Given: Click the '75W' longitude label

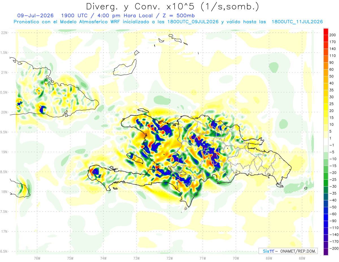Looking at the screenshot, I should click(70, 258).
